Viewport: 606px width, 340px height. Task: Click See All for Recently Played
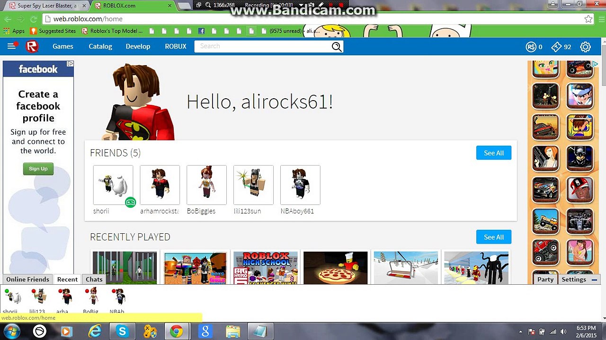tap(494, 237)
